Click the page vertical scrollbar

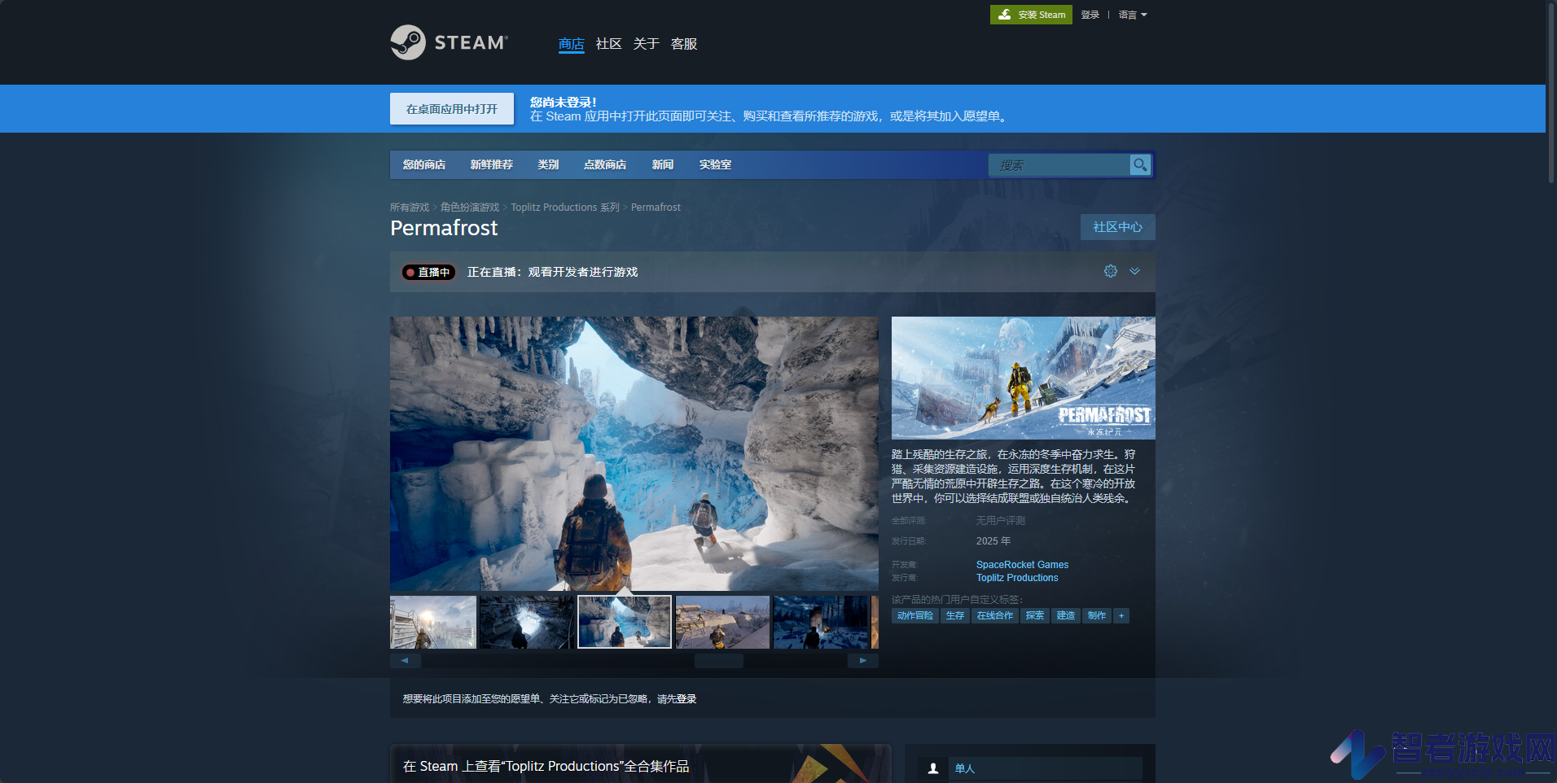[1551, 94]
